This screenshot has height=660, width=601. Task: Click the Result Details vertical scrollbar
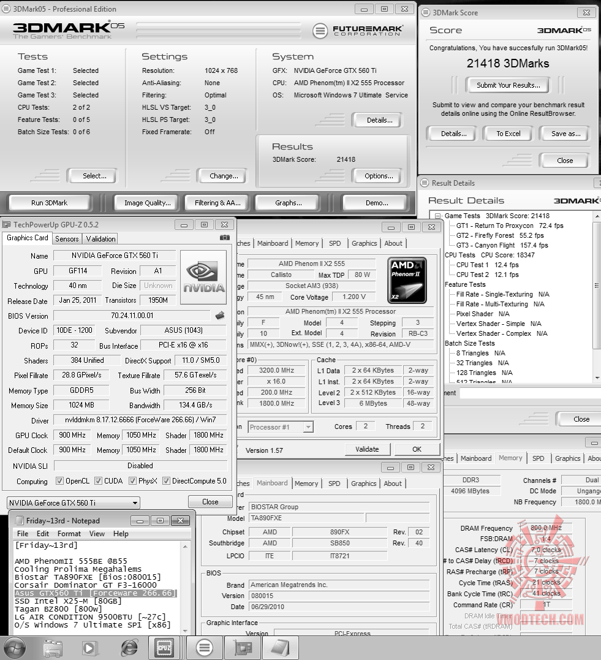tap(597, 297)
